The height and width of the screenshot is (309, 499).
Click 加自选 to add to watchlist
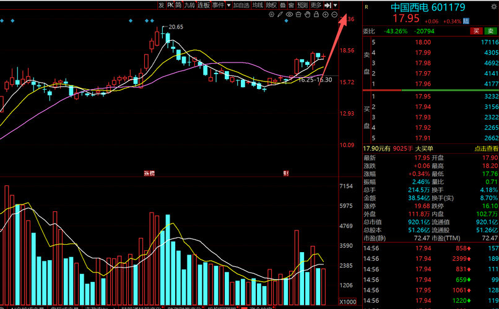point(241,5)
